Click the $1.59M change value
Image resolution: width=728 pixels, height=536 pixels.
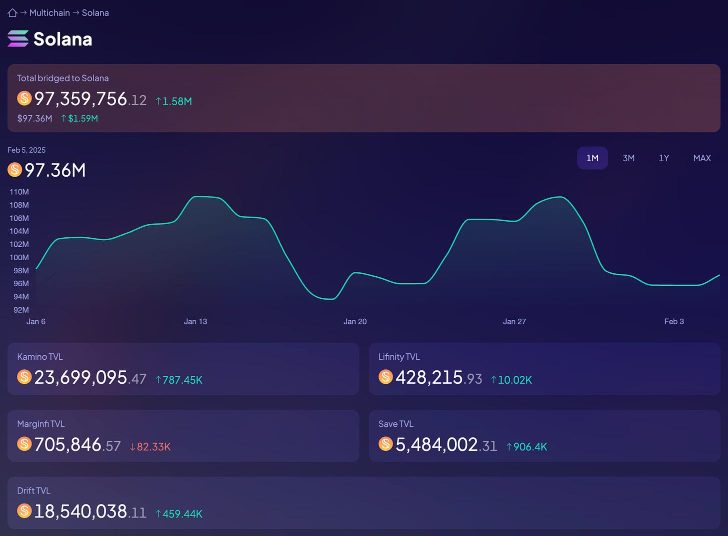click(79, 119)
